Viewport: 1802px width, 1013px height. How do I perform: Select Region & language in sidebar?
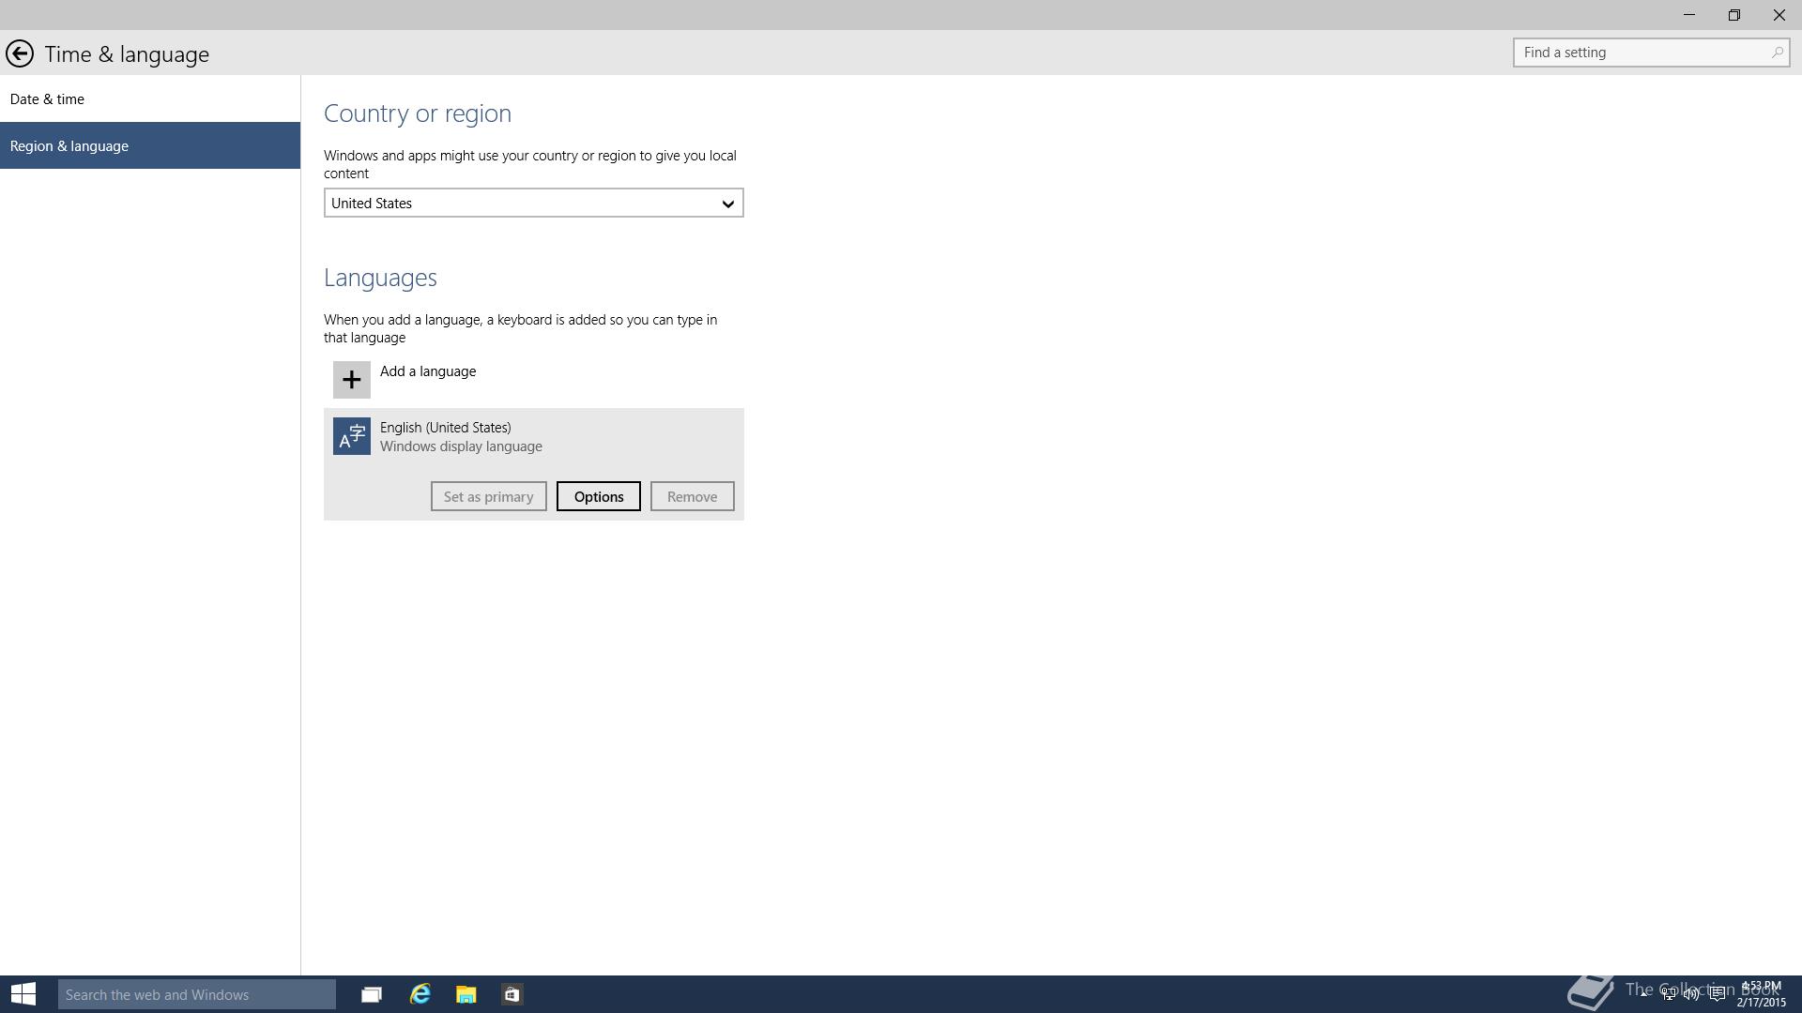click(150, 145)
